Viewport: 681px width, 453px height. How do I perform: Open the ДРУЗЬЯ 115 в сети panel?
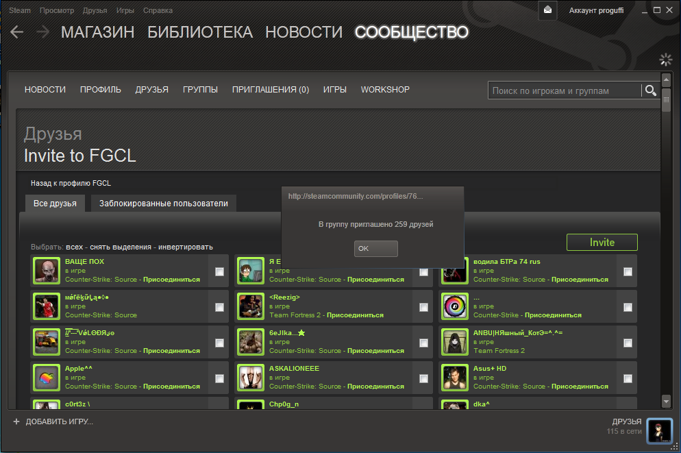[624, 426]
